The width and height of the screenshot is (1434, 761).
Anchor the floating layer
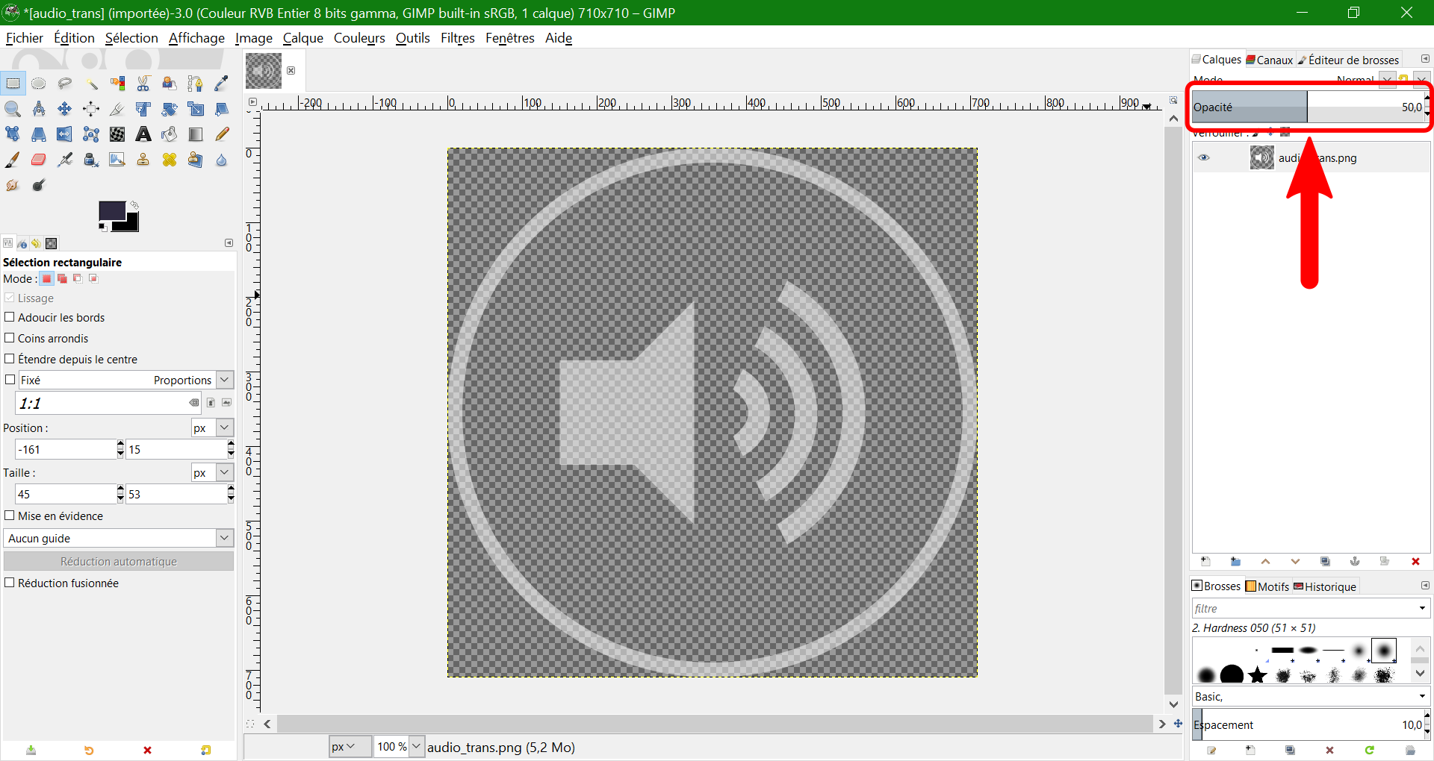click(1355, 562)
